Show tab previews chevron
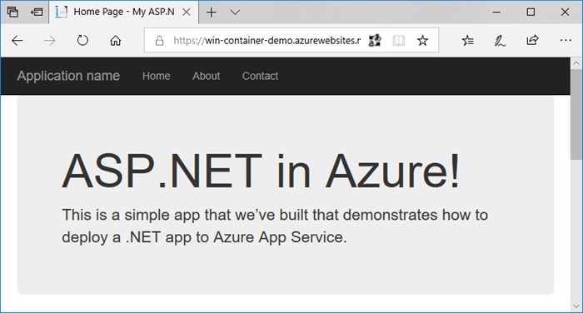The width and height of the screenshot is (583, 313). pos(235,12)
